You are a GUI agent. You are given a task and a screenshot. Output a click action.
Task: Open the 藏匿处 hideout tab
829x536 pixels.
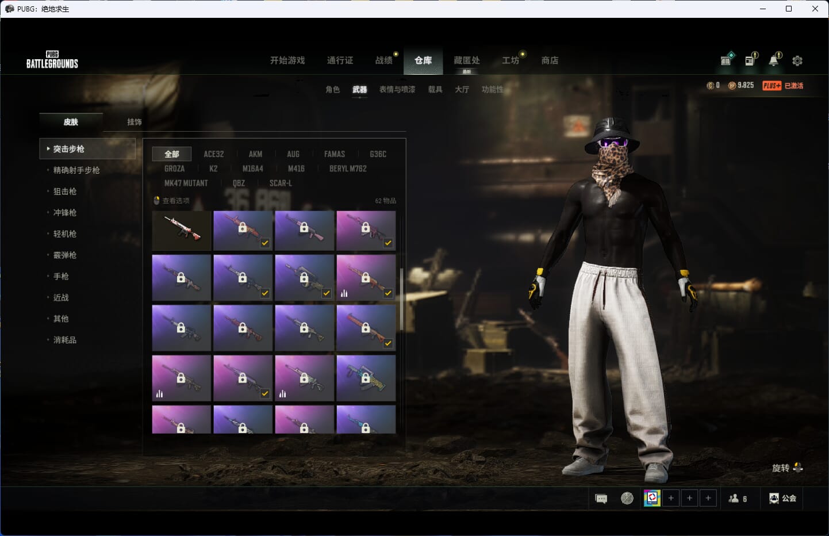pos(467,60)
